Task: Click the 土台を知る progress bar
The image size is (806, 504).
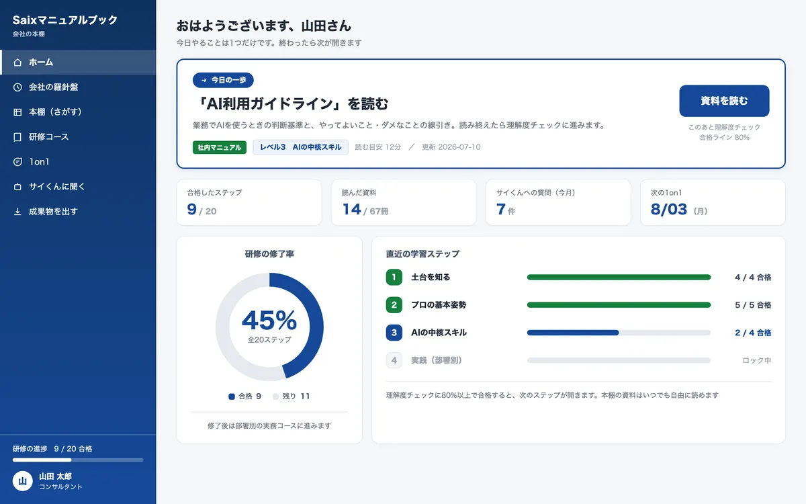Action: 619,277
